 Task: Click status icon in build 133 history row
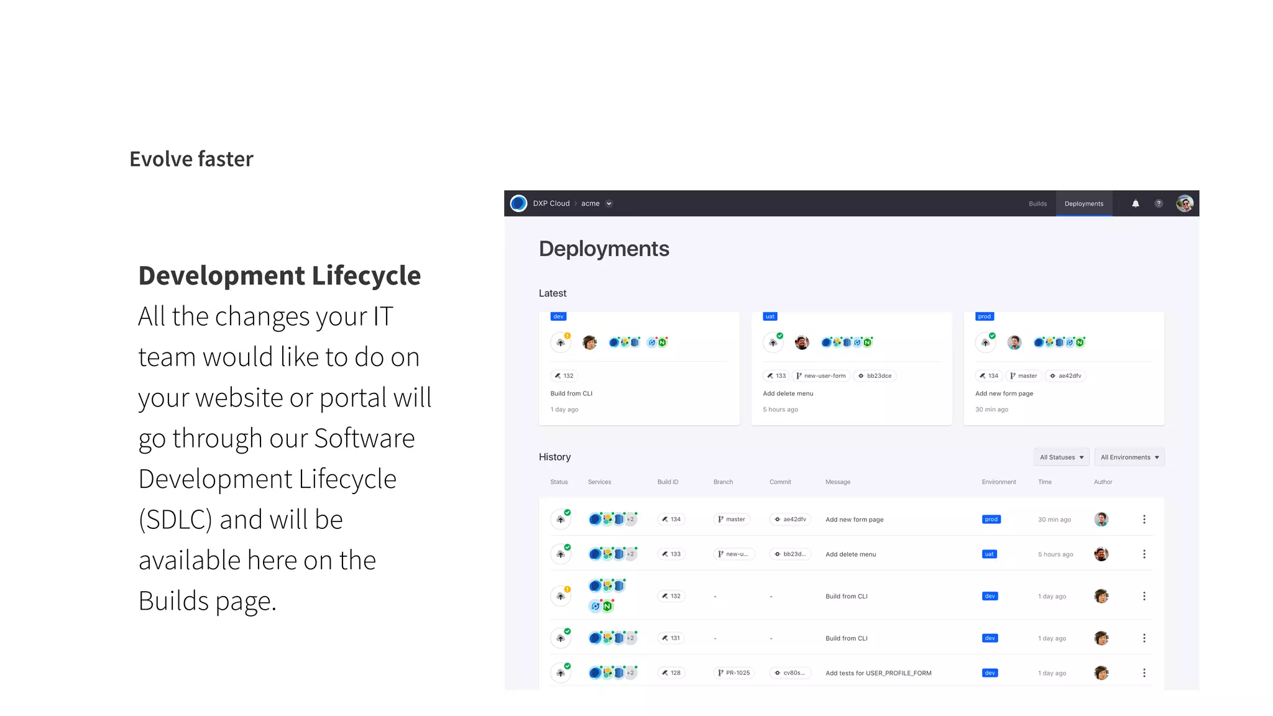[561, 554]
